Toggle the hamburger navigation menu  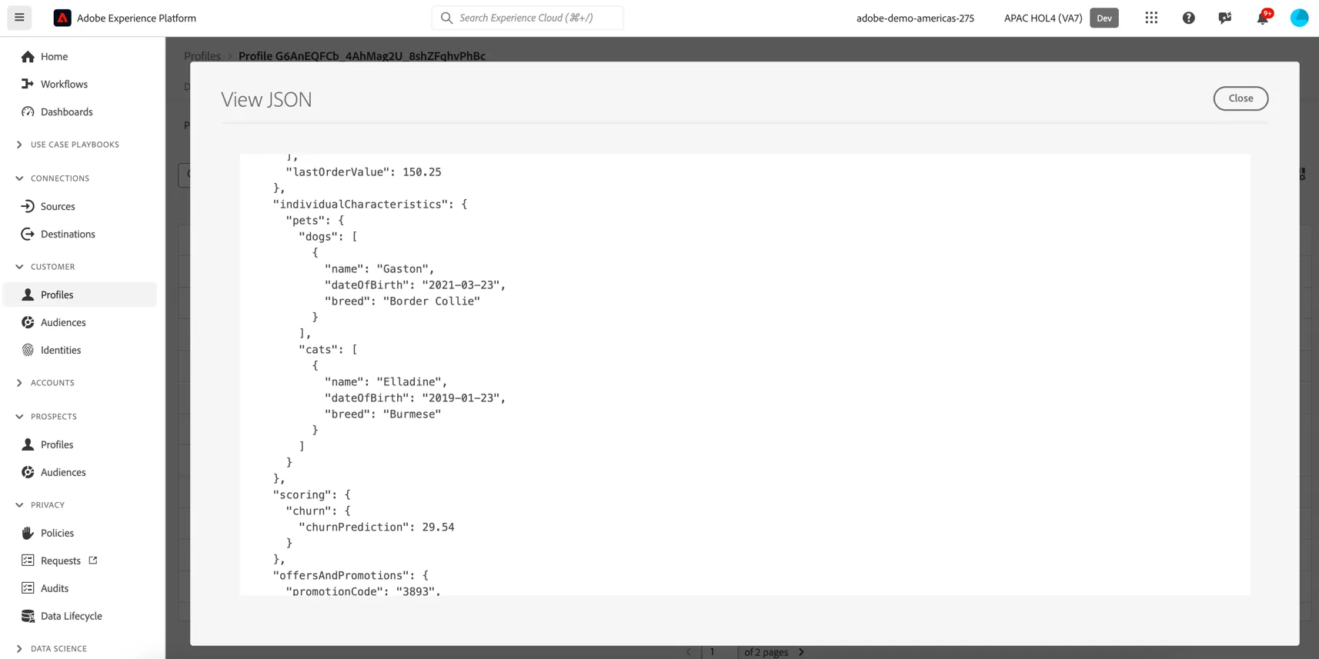tap(19, 18)
